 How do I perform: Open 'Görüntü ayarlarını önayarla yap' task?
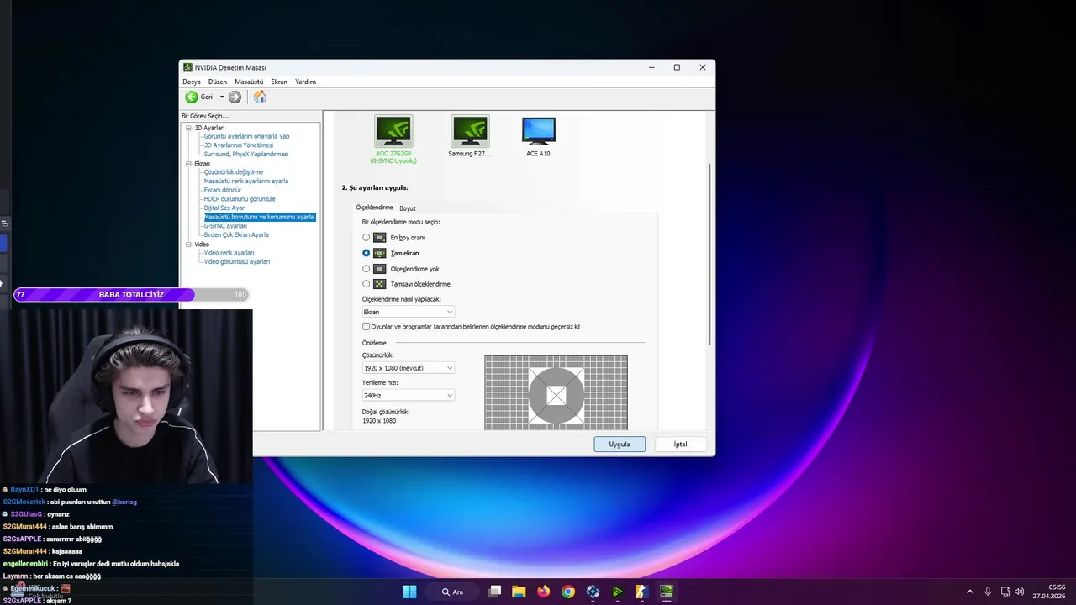click(x=246, y=136)
